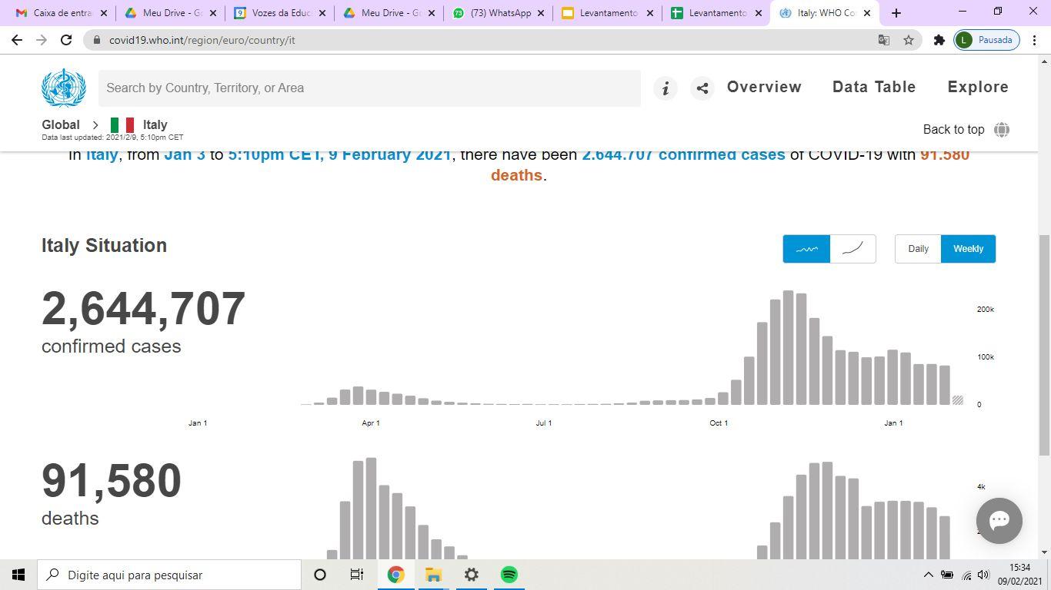1051x590 pixels.
Task: Open the Explore navigation item
Action: pos(978,88)
